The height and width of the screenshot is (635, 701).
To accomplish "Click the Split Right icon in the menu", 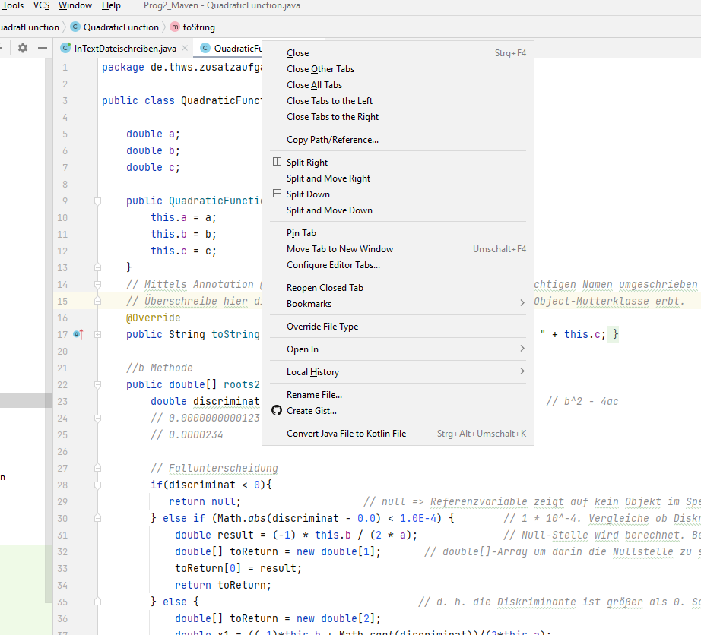I will point(275,162).
